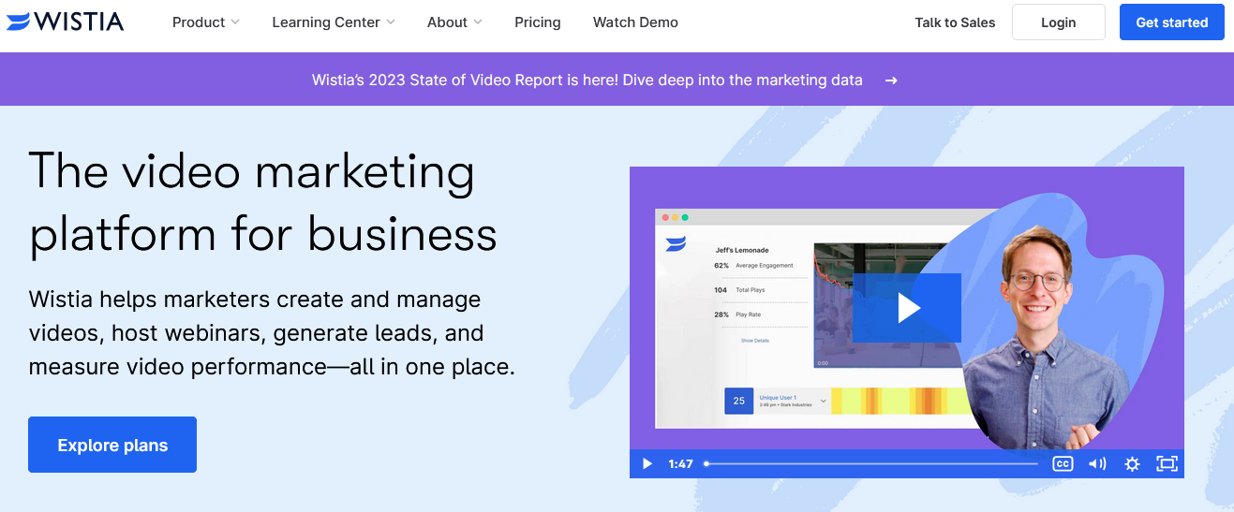Click the Login button
1234x512 pixels.
(x=1059, y=22)
